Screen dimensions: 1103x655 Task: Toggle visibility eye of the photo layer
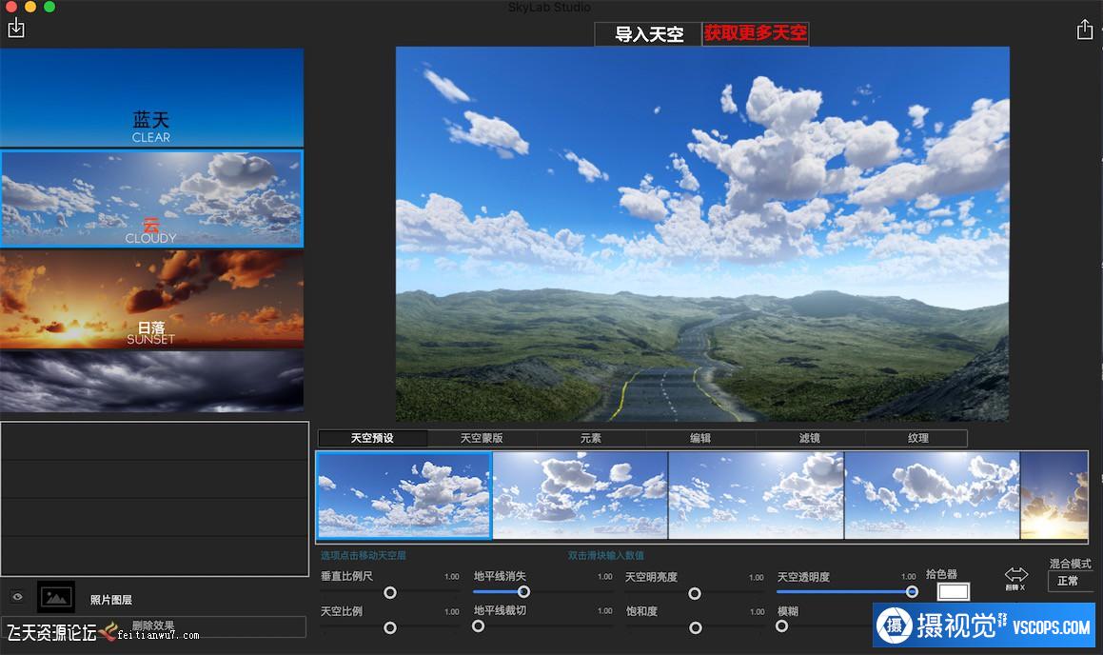[x=16, y=597]
